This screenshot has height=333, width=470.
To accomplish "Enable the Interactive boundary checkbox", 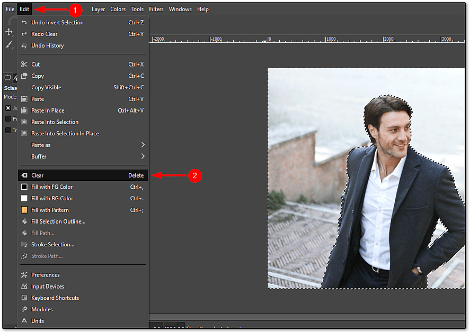I will click(8, 131).
